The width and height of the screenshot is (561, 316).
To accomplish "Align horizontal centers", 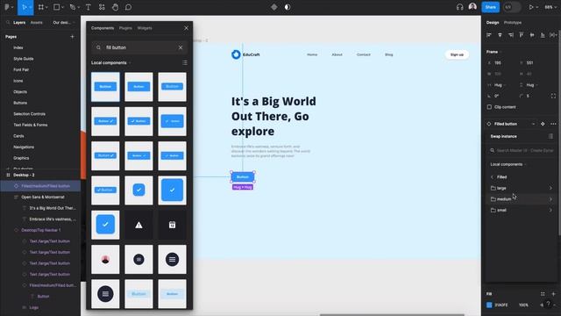I will pyautogui.click(x=500, y=35).
